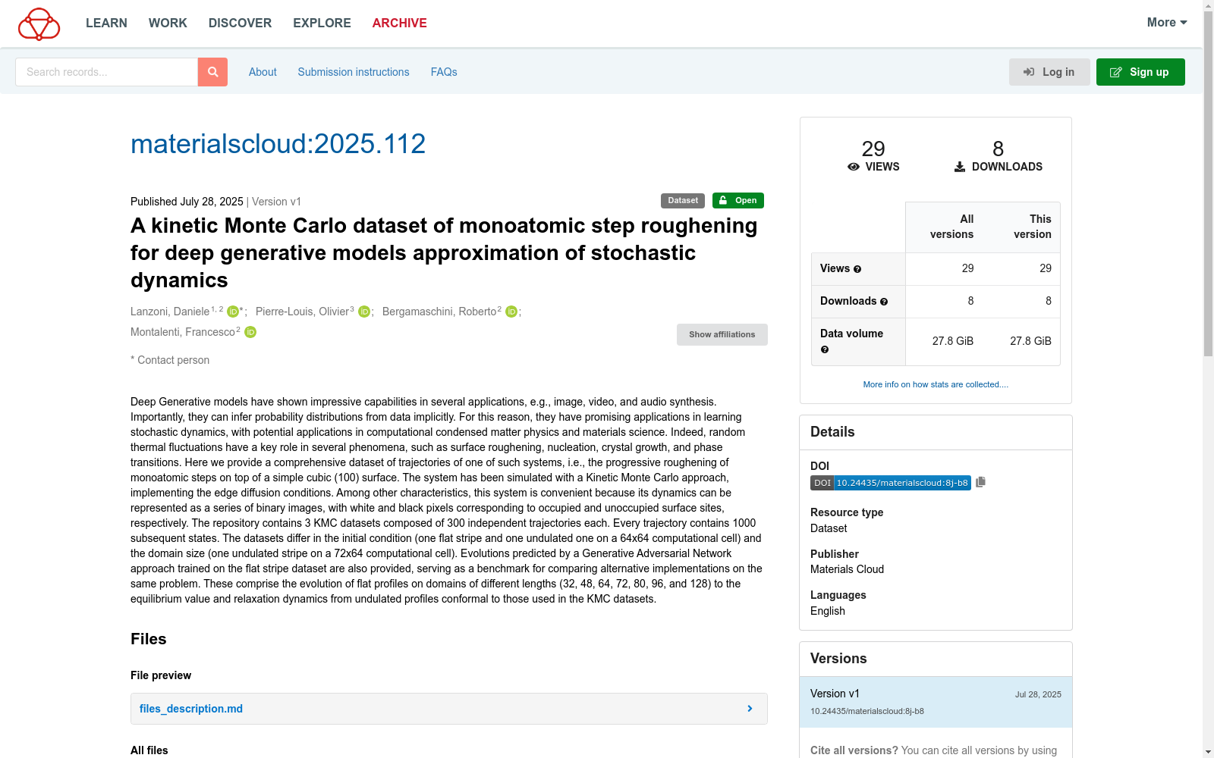Click the green Sign up button

click(x=1140, y=72)
